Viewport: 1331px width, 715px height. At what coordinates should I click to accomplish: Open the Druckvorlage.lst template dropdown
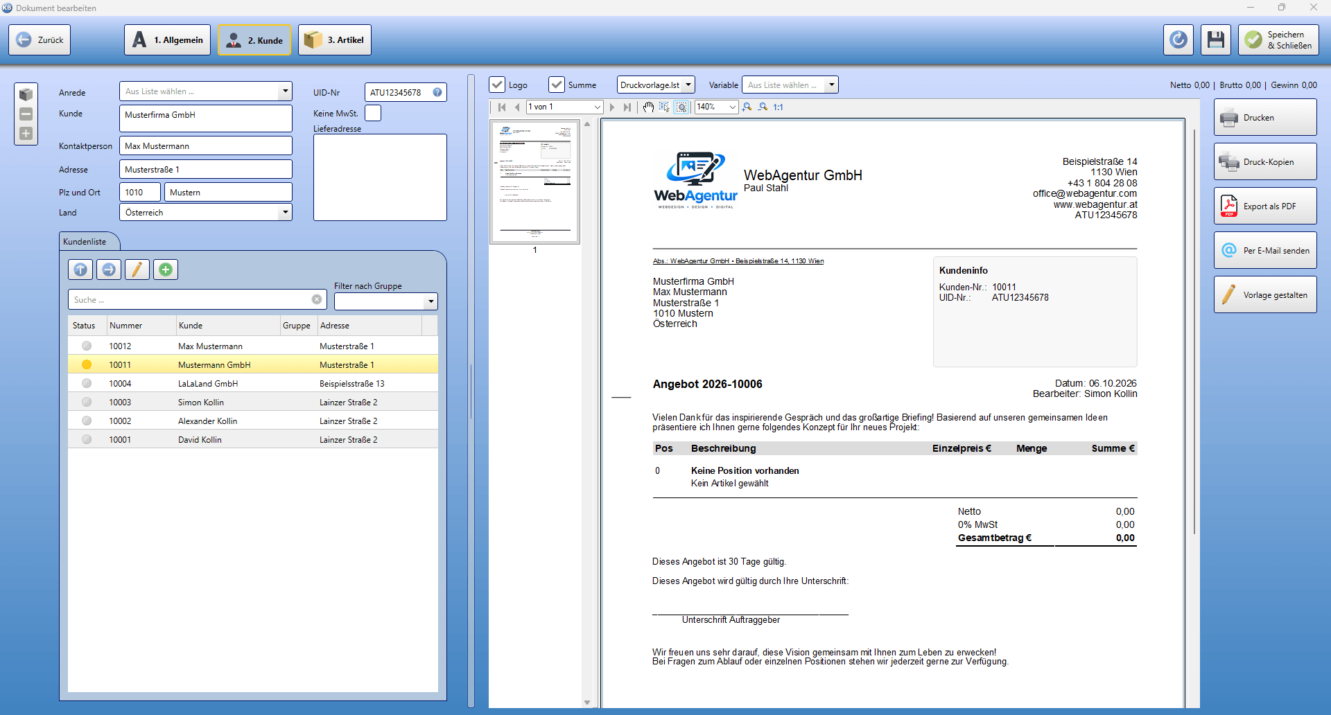[x=688, y=85]
